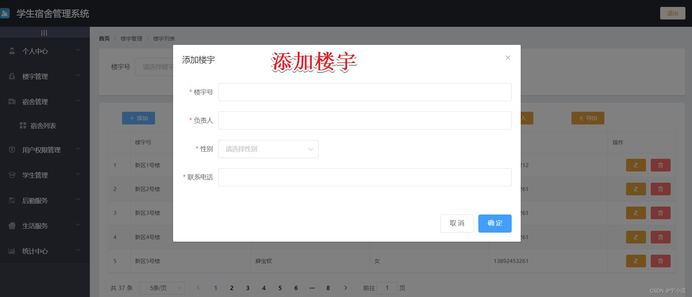Click the 个人中心 user icon
Image resolution: width=692 pixels, height=297 pixels.
pyautogui.click(x=12, y=51)
